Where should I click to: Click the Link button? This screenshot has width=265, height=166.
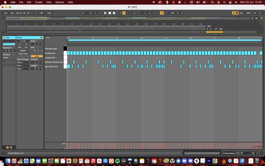6,13
